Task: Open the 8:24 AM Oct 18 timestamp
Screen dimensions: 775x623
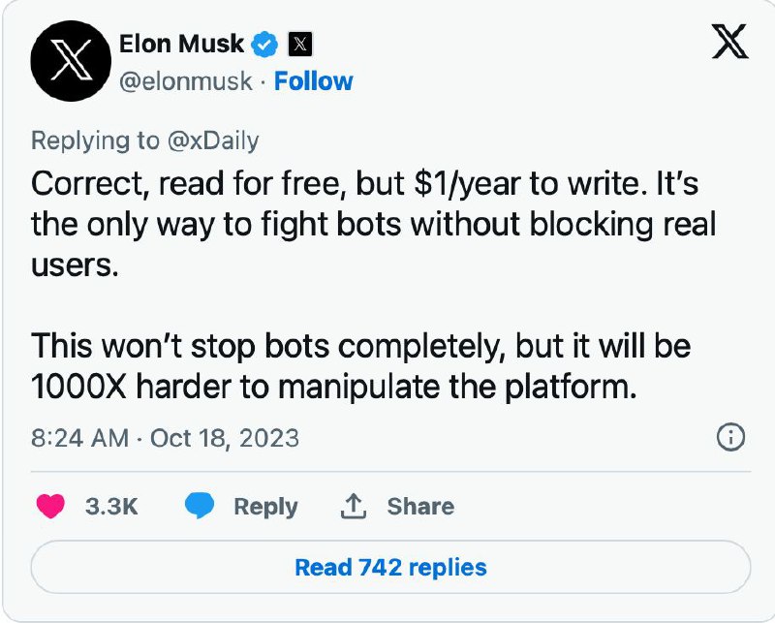Action: 166,438
